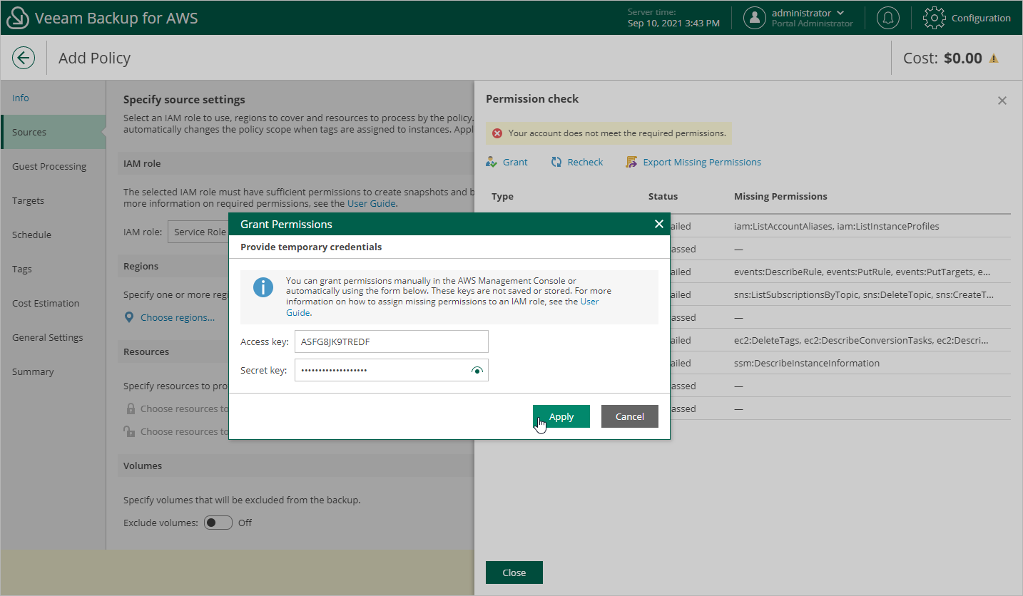Screen dimensions: 1023x596
Task: Click the Configuration label
Action: 981,18
